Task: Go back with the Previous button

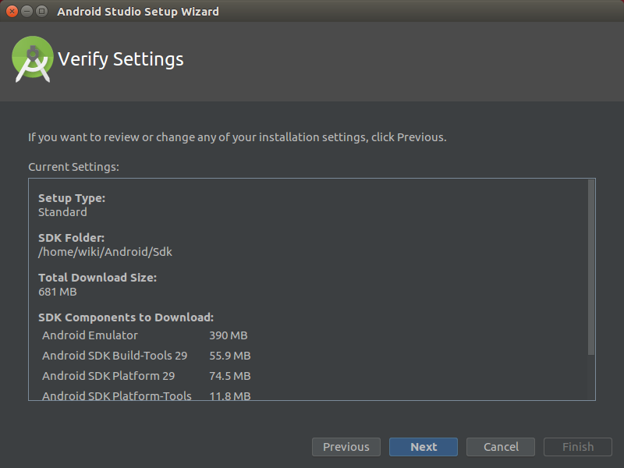Action: click(x=346, y=447)
